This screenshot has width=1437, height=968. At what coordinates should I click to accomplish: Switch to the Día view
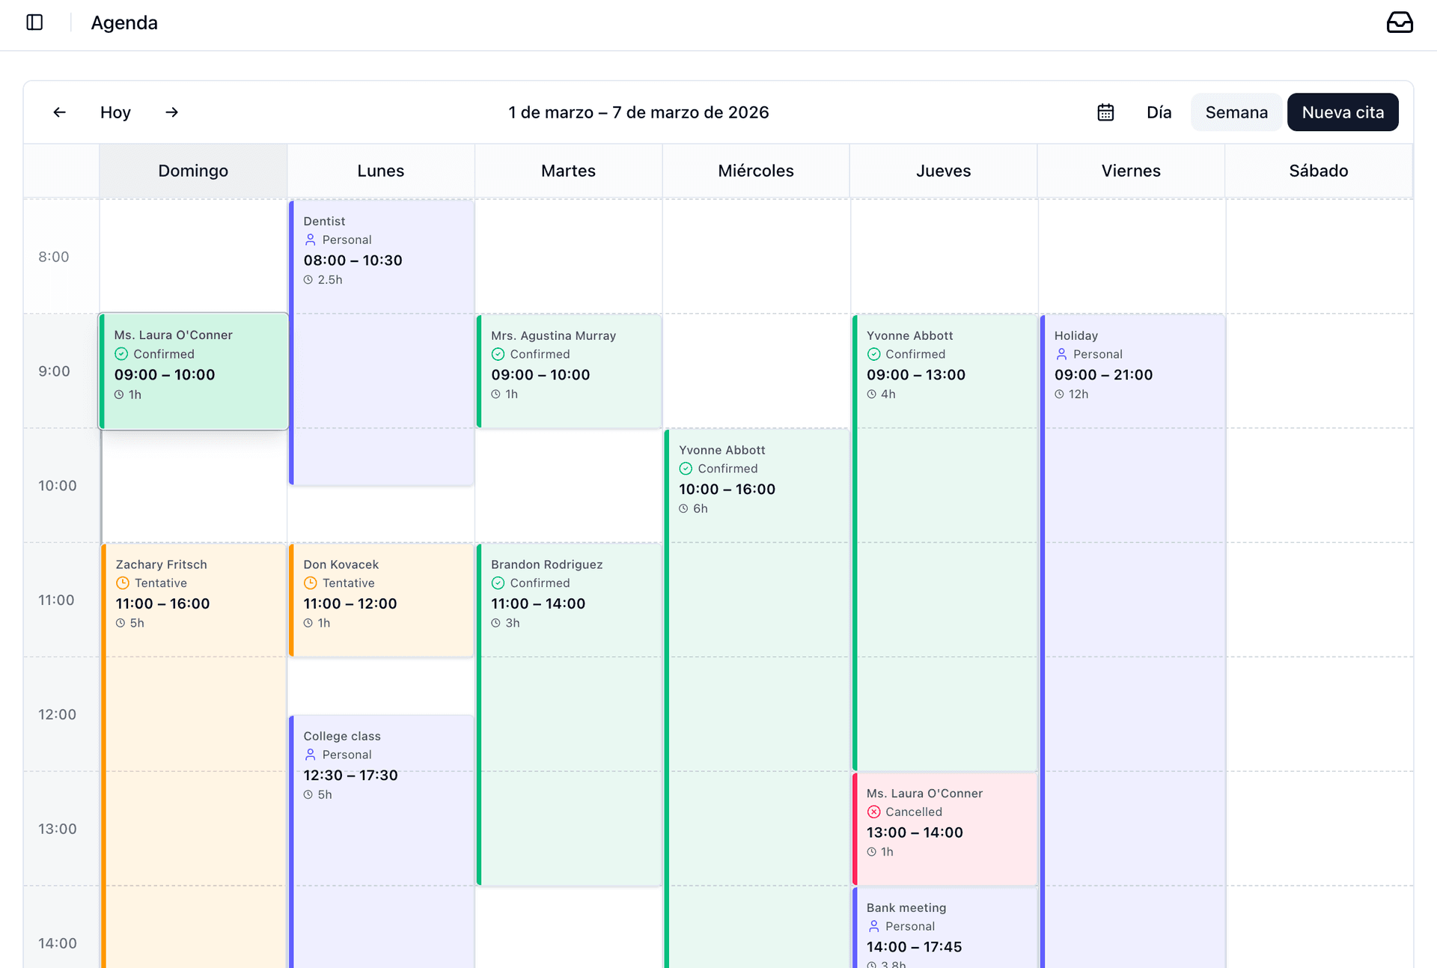[x=1159, y=112]
